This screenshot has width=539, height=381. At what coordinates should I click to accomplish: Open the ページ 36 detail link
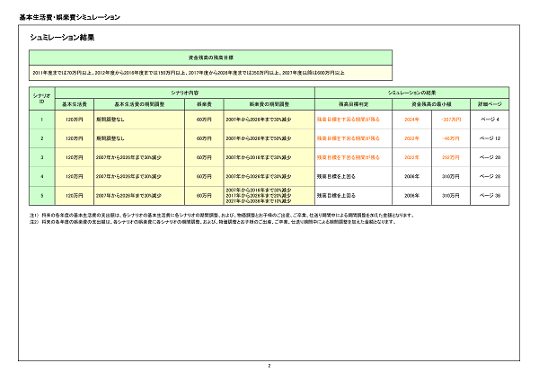pyautogui.click(x=490, y=195)
